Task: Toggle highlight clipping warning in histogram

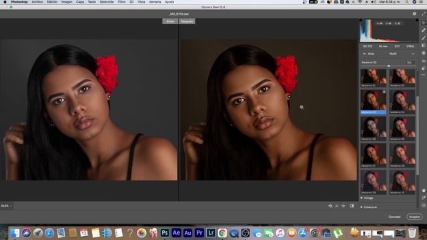Action: click(416, 20)
